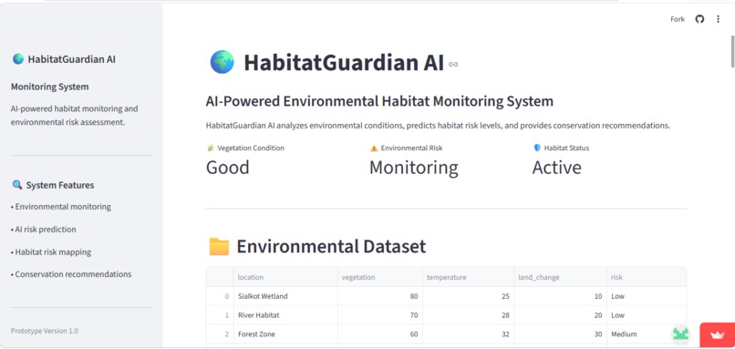Click the shield icon next to Habitat Status
The image size is (735, 349).
[x=537, y=148]
